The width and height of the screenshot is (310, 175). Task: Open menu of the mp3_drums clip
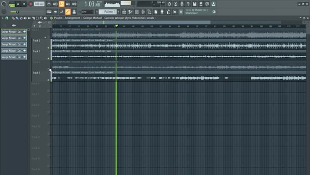54,40
